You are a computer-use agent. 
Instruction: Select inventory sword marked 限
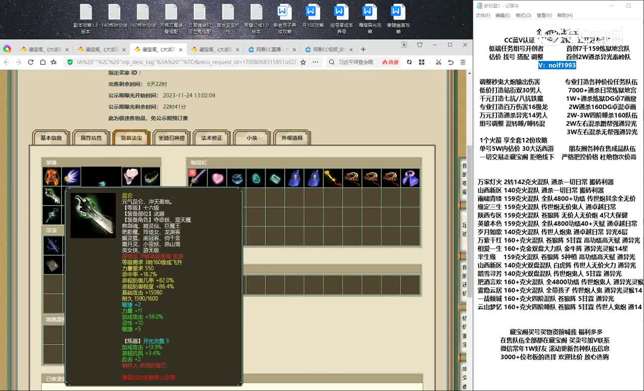[x=198, y=177]
